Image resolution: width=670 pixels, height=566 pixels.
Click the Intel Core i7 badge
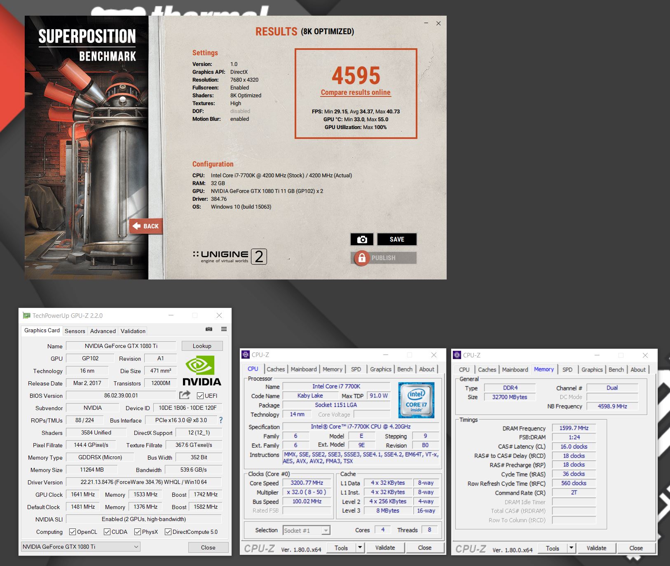(416, 400)
